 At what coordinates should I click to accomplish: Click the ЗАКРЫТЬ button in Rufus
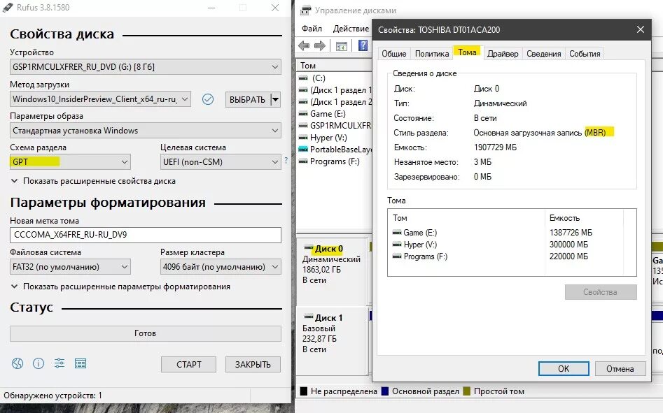[253, 364]
